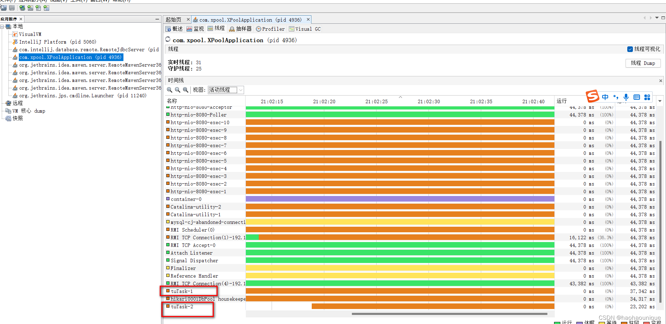
Task: Close the 起始页 tab
Action: coord(188,20)
